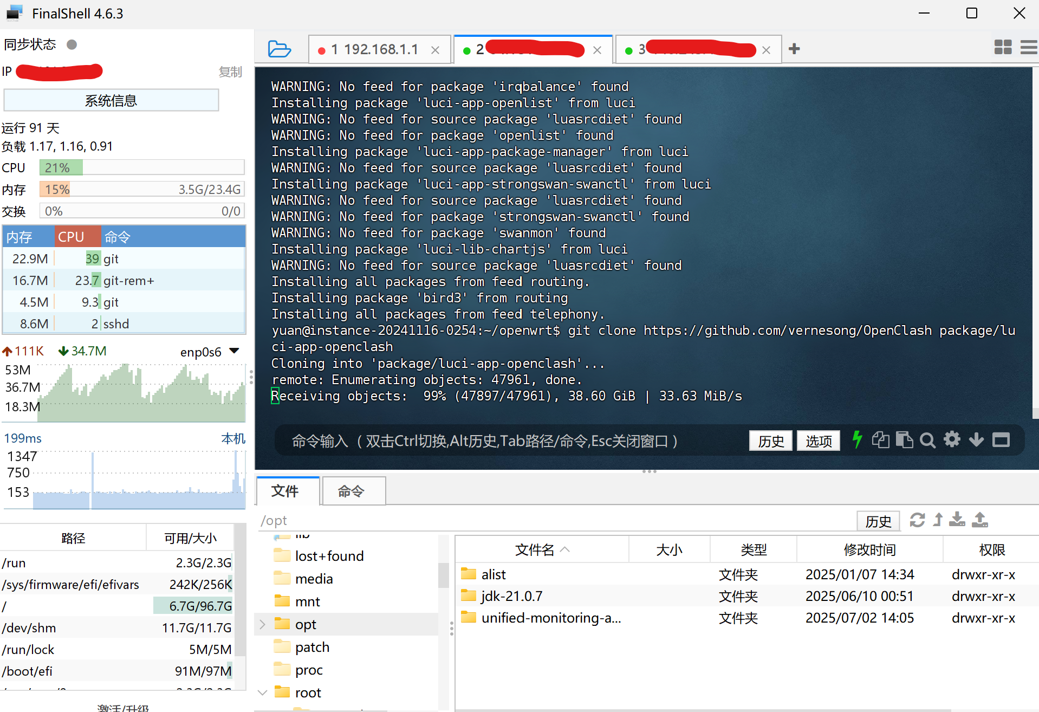
Task: Add a new connection tab
Action: point(794,49)
